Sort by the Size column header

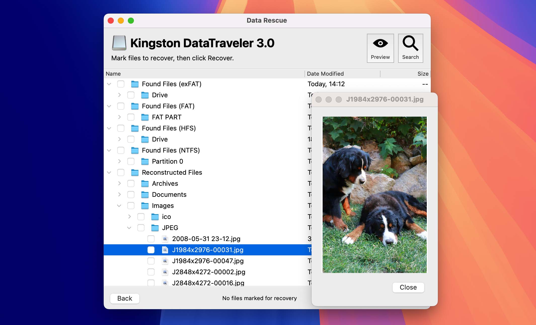point(405,74)
